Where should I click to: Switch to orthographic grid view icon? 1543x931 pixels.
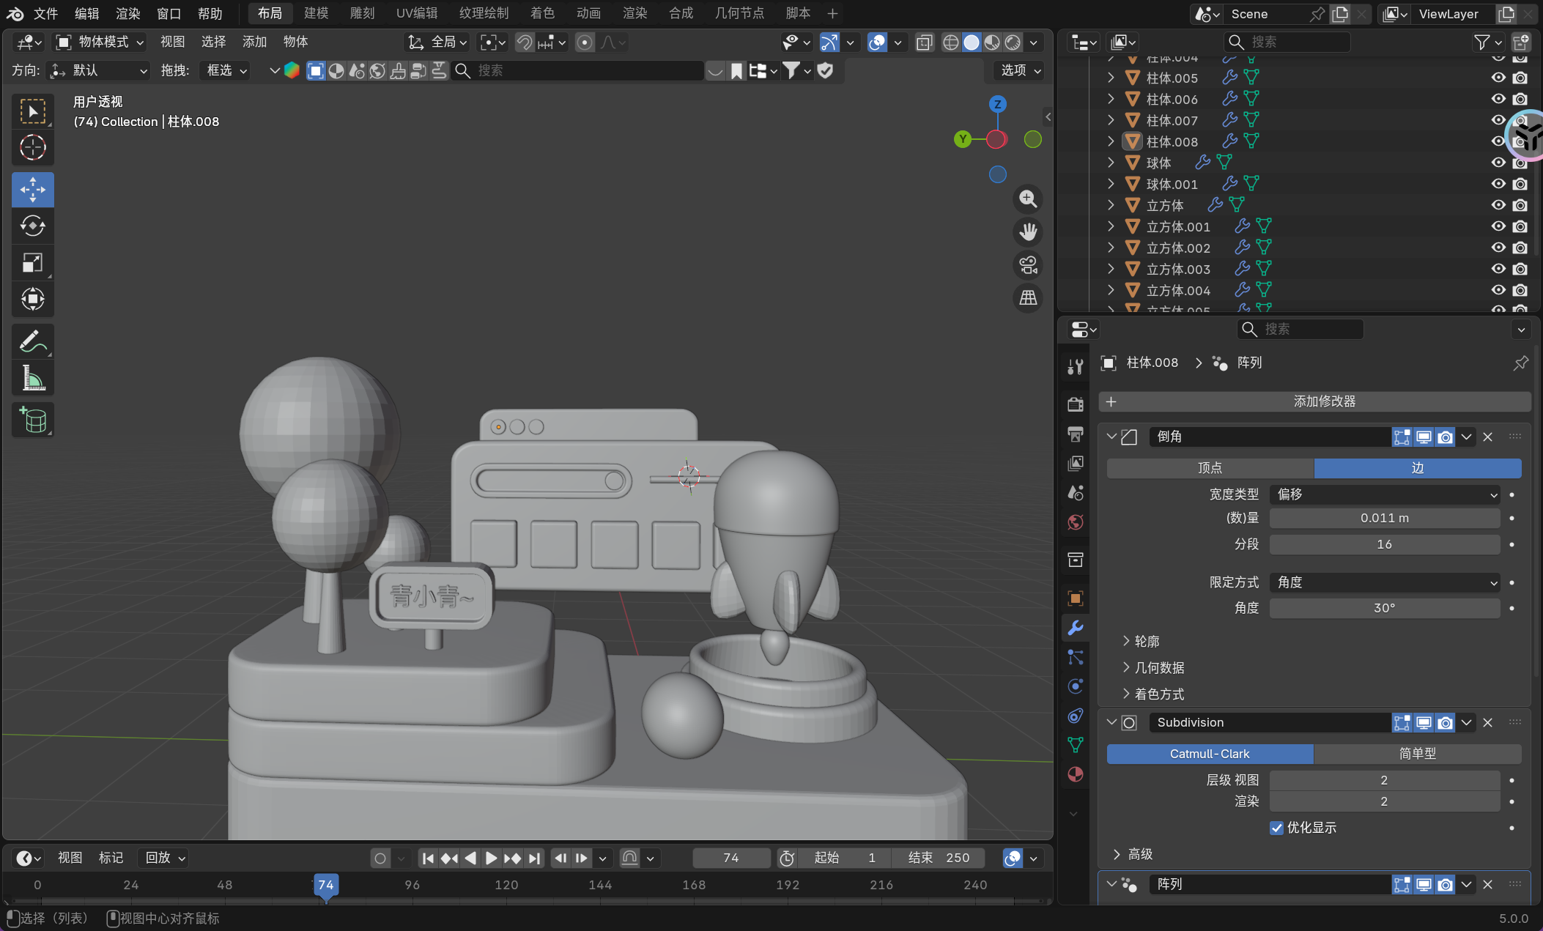(1028, 298)
